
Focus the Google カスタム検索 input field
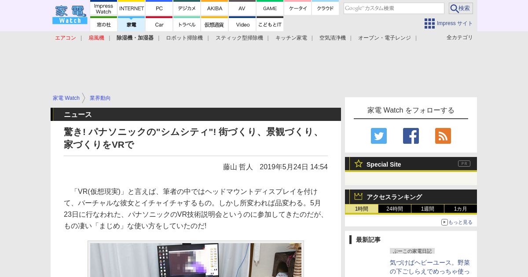[394, 8]
